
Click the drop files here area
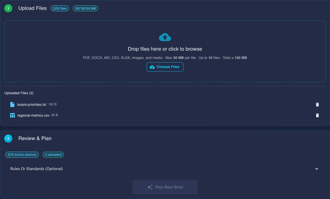click(x=165, y=49)
